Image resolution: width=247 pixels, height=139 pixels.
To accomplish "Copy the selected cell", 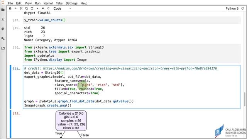I will click(27, 8).
